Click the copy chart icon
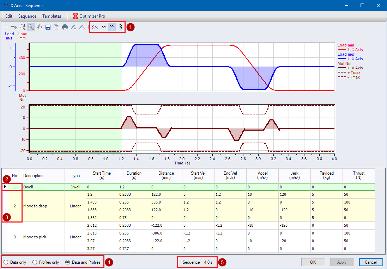The image size is (387, 269). 56,27
